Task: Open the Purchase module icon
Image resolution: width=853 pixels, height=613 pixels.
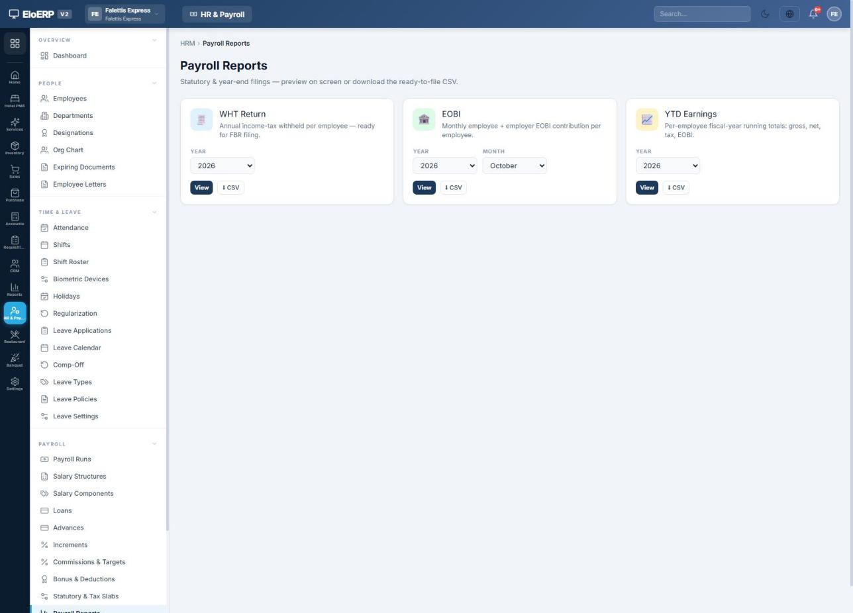Action: click(x=15, y=195)
